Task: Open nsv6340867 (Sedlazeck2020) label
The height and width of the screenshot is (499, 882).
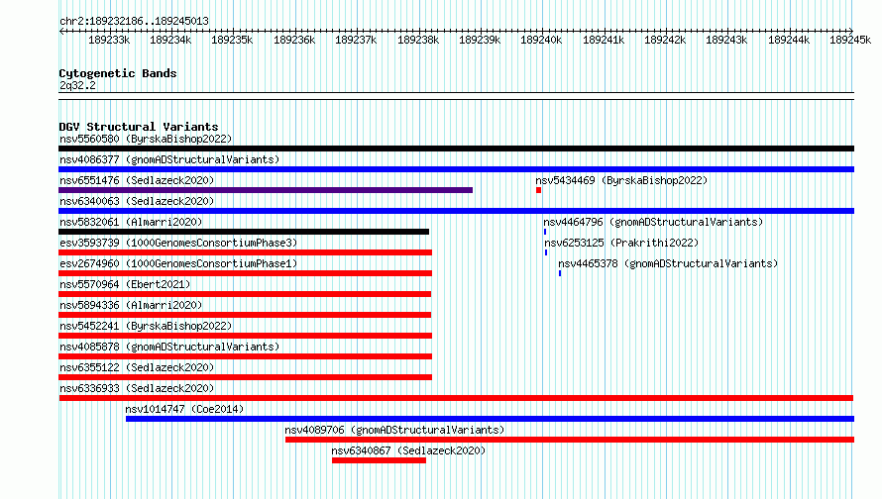Action: click(408, 450)
